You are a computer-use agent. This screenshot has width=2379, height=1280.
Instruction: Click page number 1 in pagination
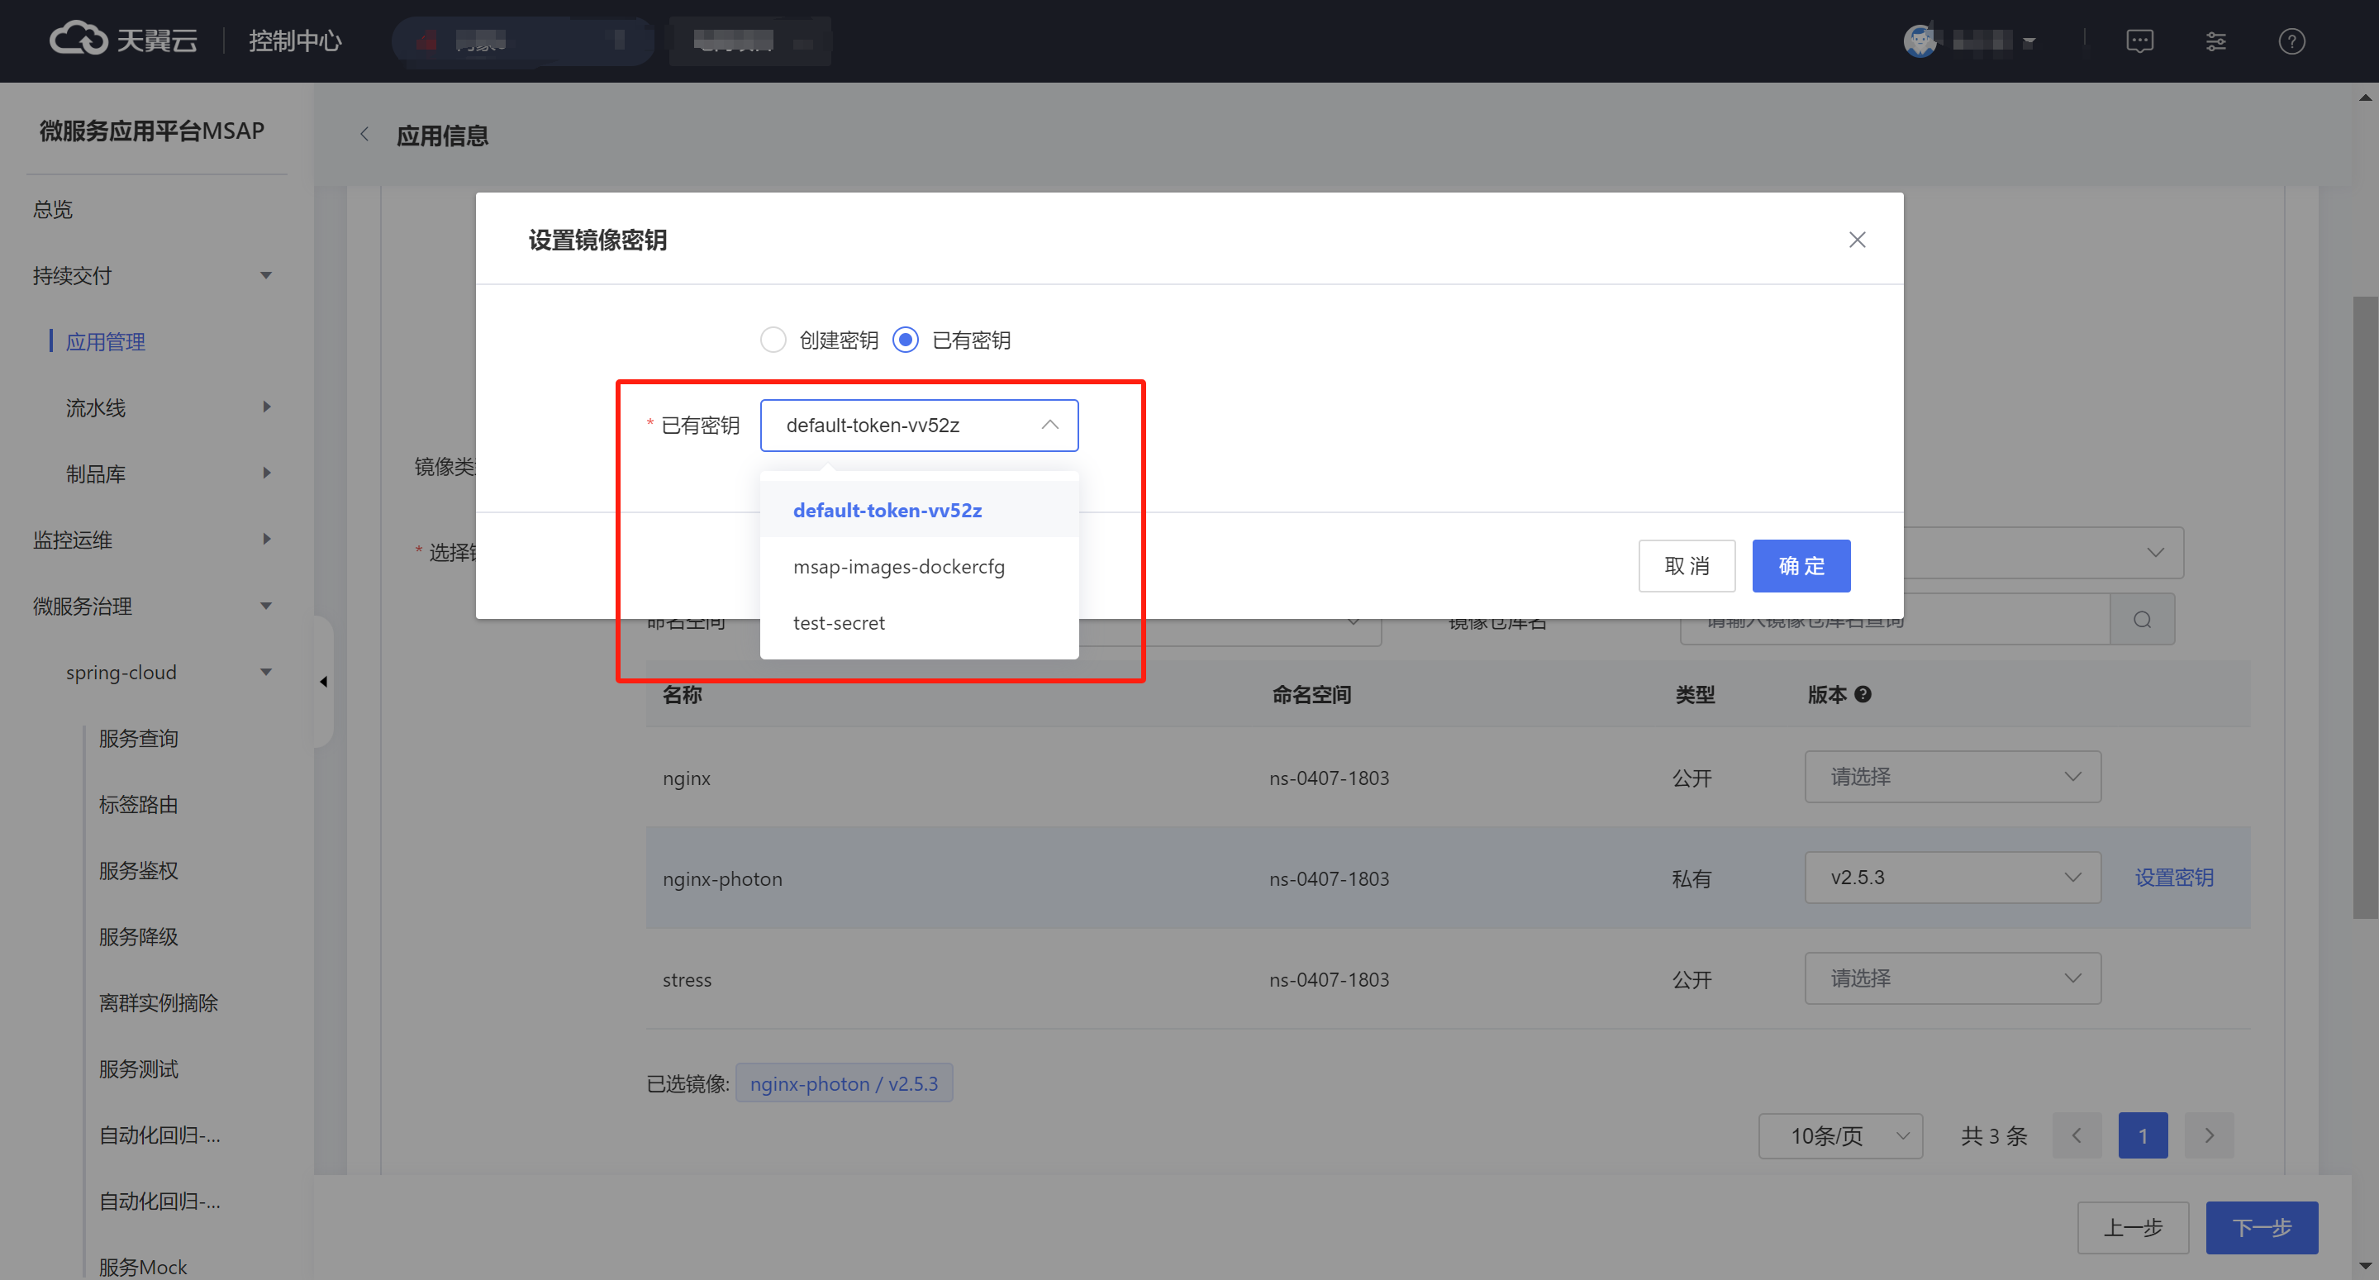click(x=2143, y=1136)
